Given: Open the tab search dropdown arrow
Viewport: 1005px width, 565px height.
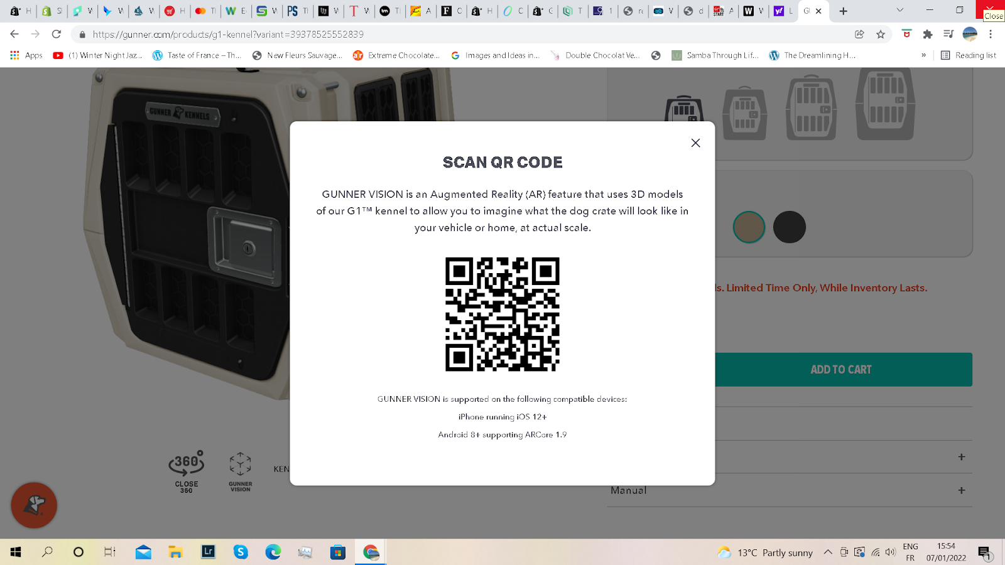Looking at the screenshot, I should (x=900, y=10).
